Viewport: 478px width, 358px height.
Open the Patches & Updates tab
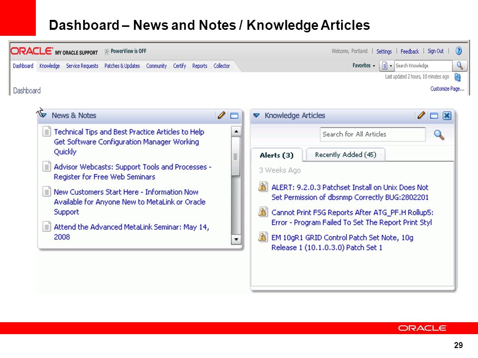click(122, 66)
